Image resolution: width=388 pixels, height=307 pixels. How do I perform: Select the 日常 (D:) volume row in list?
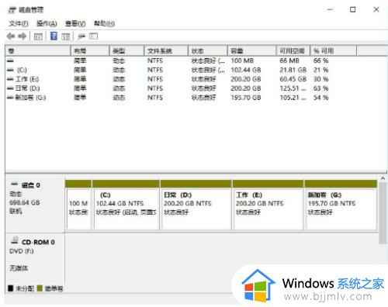[181, 88]
